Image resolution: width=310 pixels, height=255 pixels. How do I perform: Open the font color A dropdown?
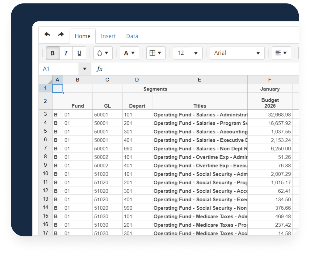coord(129,53)
